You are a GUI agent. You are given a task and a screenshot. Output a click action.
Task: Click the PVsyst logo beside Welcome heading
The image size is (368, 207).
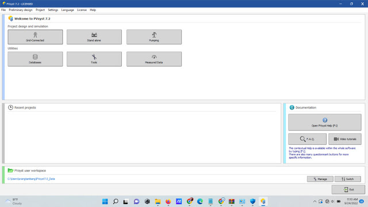(x=10, y=18)
